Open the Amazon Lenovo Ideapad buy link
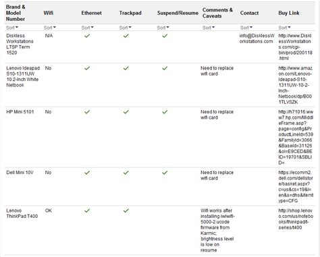 295,85
